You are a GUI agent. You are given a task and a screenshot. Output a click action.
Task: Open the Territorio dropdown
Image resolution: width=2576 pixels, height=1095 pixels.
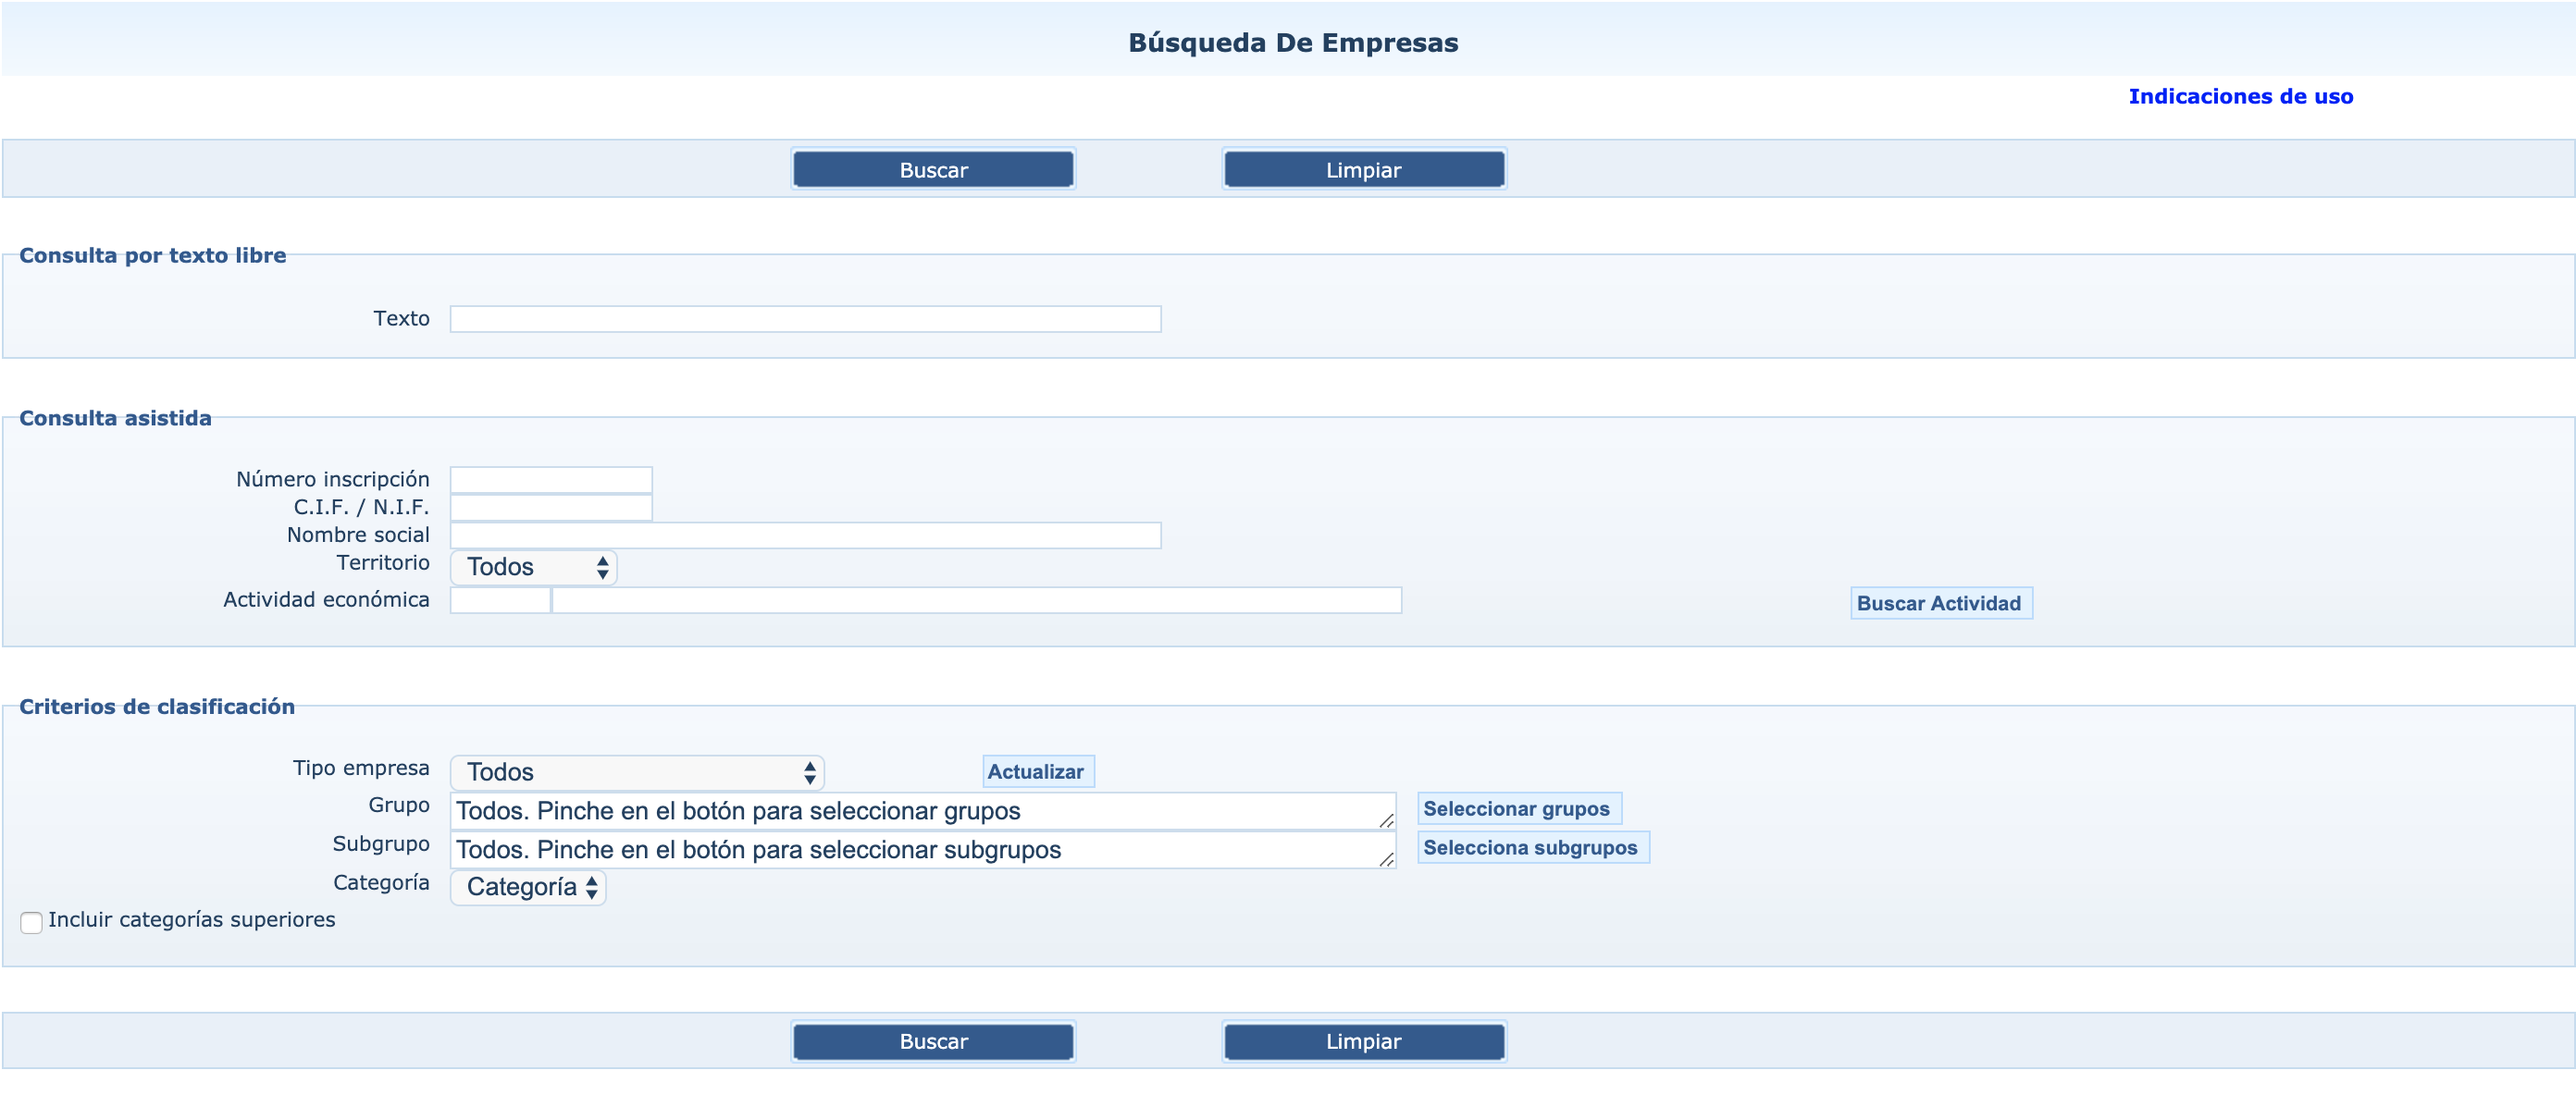534,568
